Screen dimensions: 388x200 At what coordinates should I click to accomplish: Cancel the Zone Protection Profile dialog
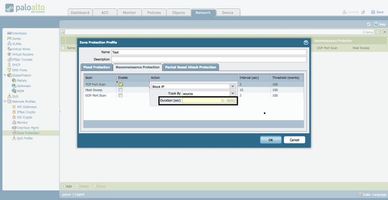click(294, 140)
